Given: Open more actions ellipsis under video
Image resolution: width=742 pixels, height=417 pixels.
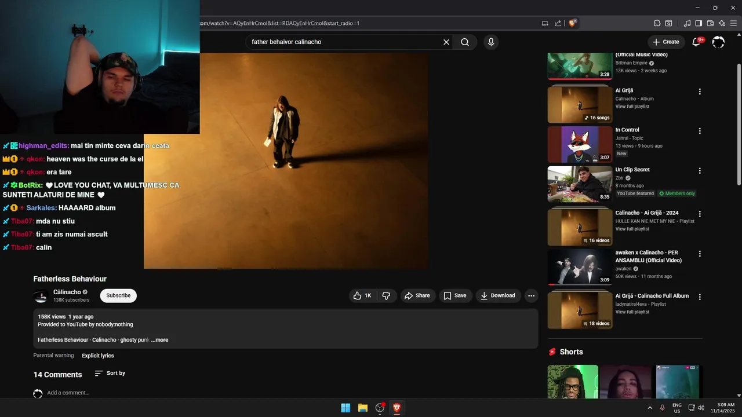Looking at the screenshot, I should 531,295.
